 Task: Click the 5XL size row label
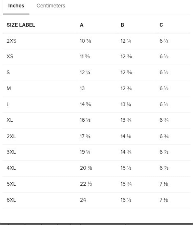(11, 184)
